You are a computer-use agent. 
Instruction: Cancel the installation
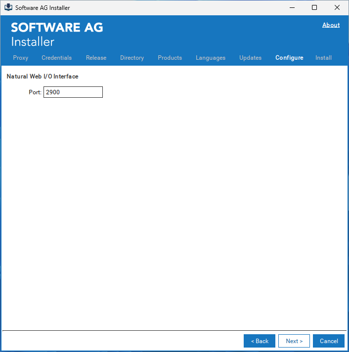329,341
